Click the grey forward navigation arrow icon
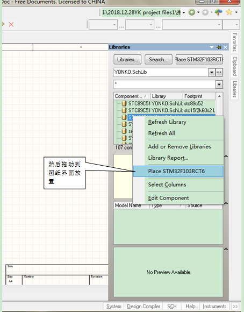The width and height of the screenshot is (244, 312). (x=205, y=12)
